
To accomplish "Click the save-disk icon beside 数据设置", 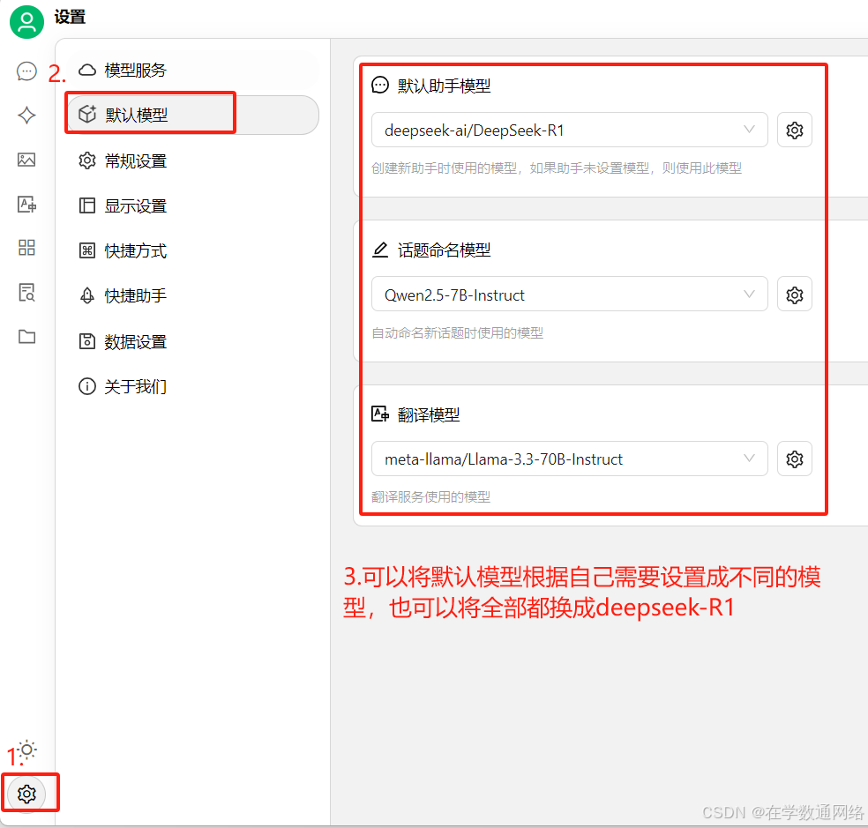I will 87,341.
